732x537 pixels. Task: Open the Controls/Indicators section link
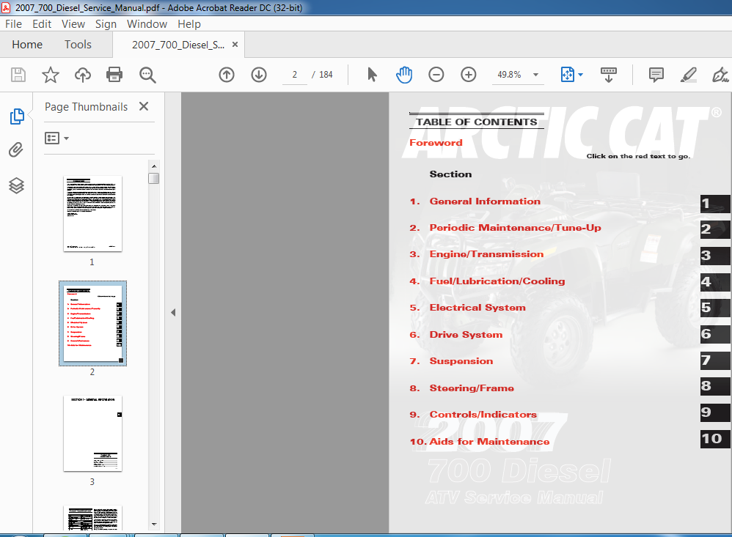483,415
